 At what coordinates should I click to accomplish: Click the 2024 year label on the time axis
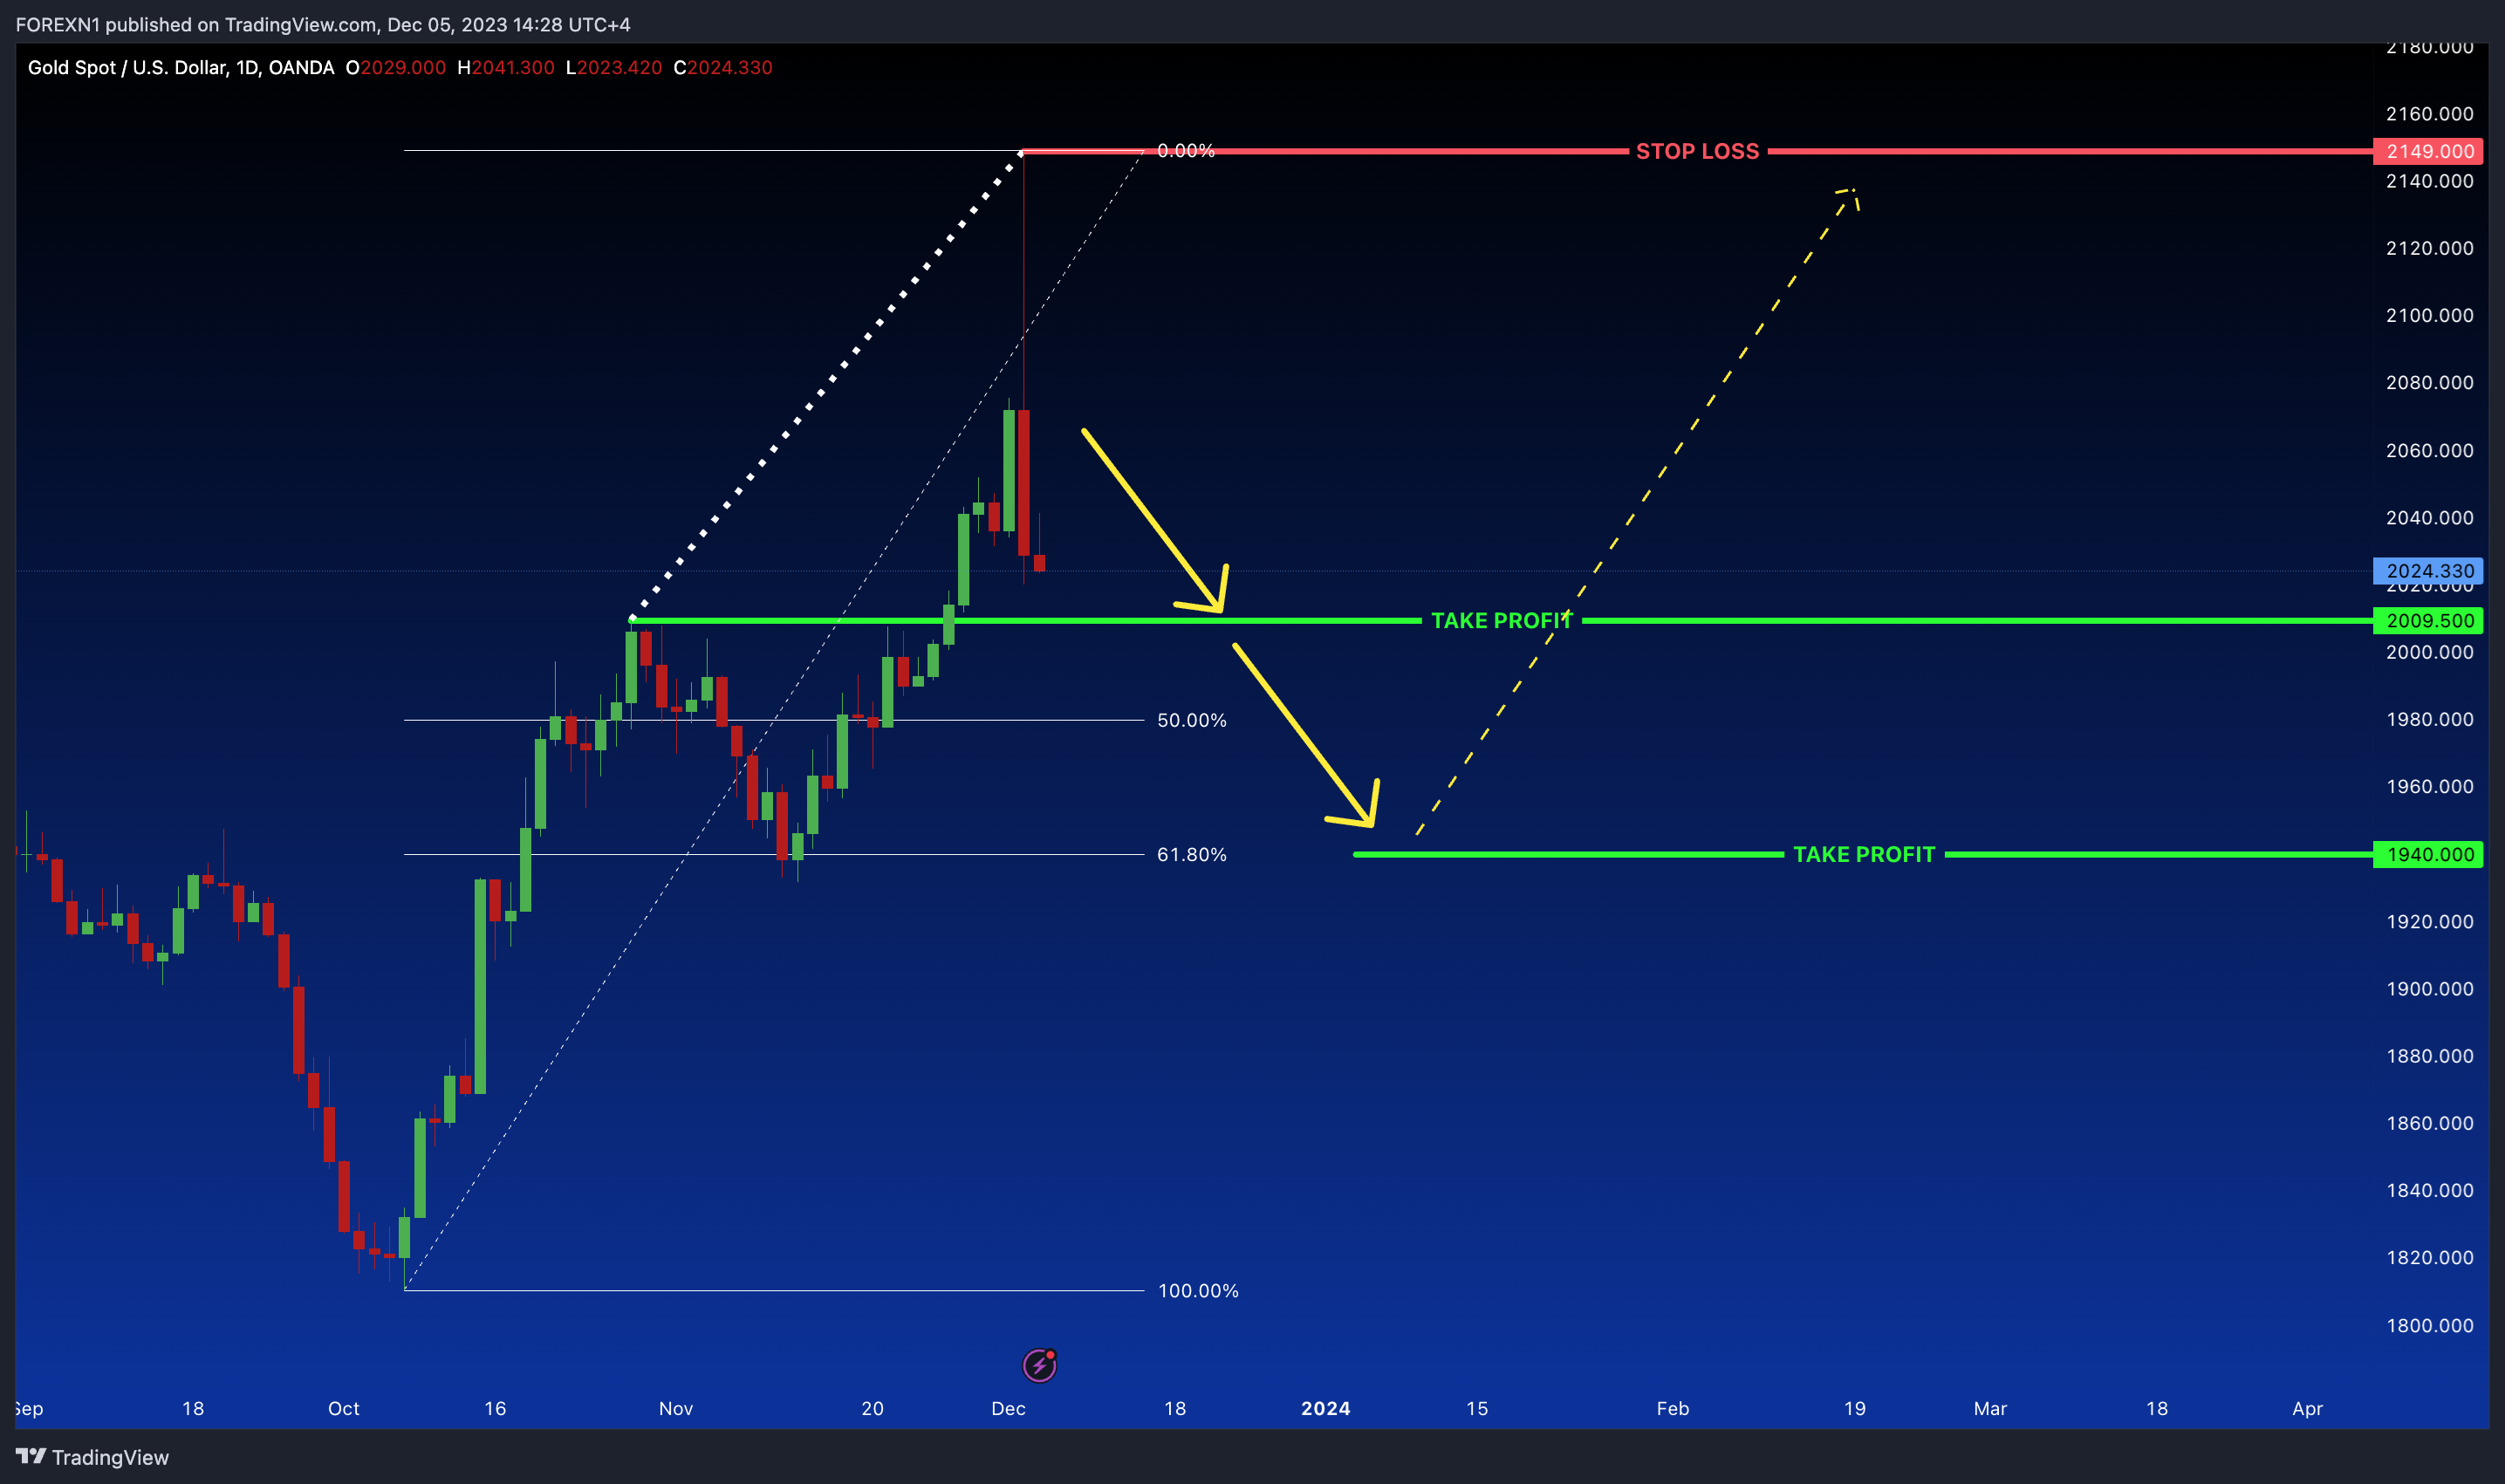click(x=1326, y=1408)
